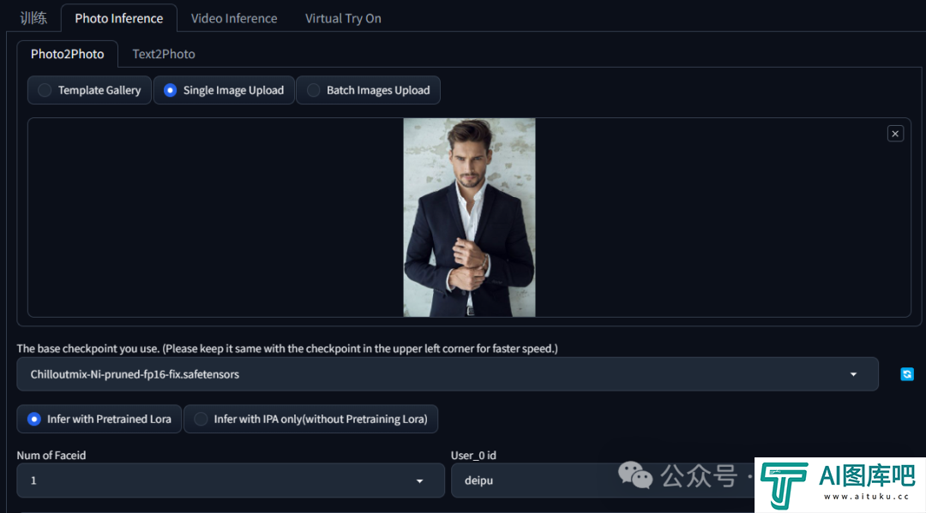Go to the Photo Inference tab
This screenshot has height=513, width=926.
pyautogui.click(x=118, y=18)
